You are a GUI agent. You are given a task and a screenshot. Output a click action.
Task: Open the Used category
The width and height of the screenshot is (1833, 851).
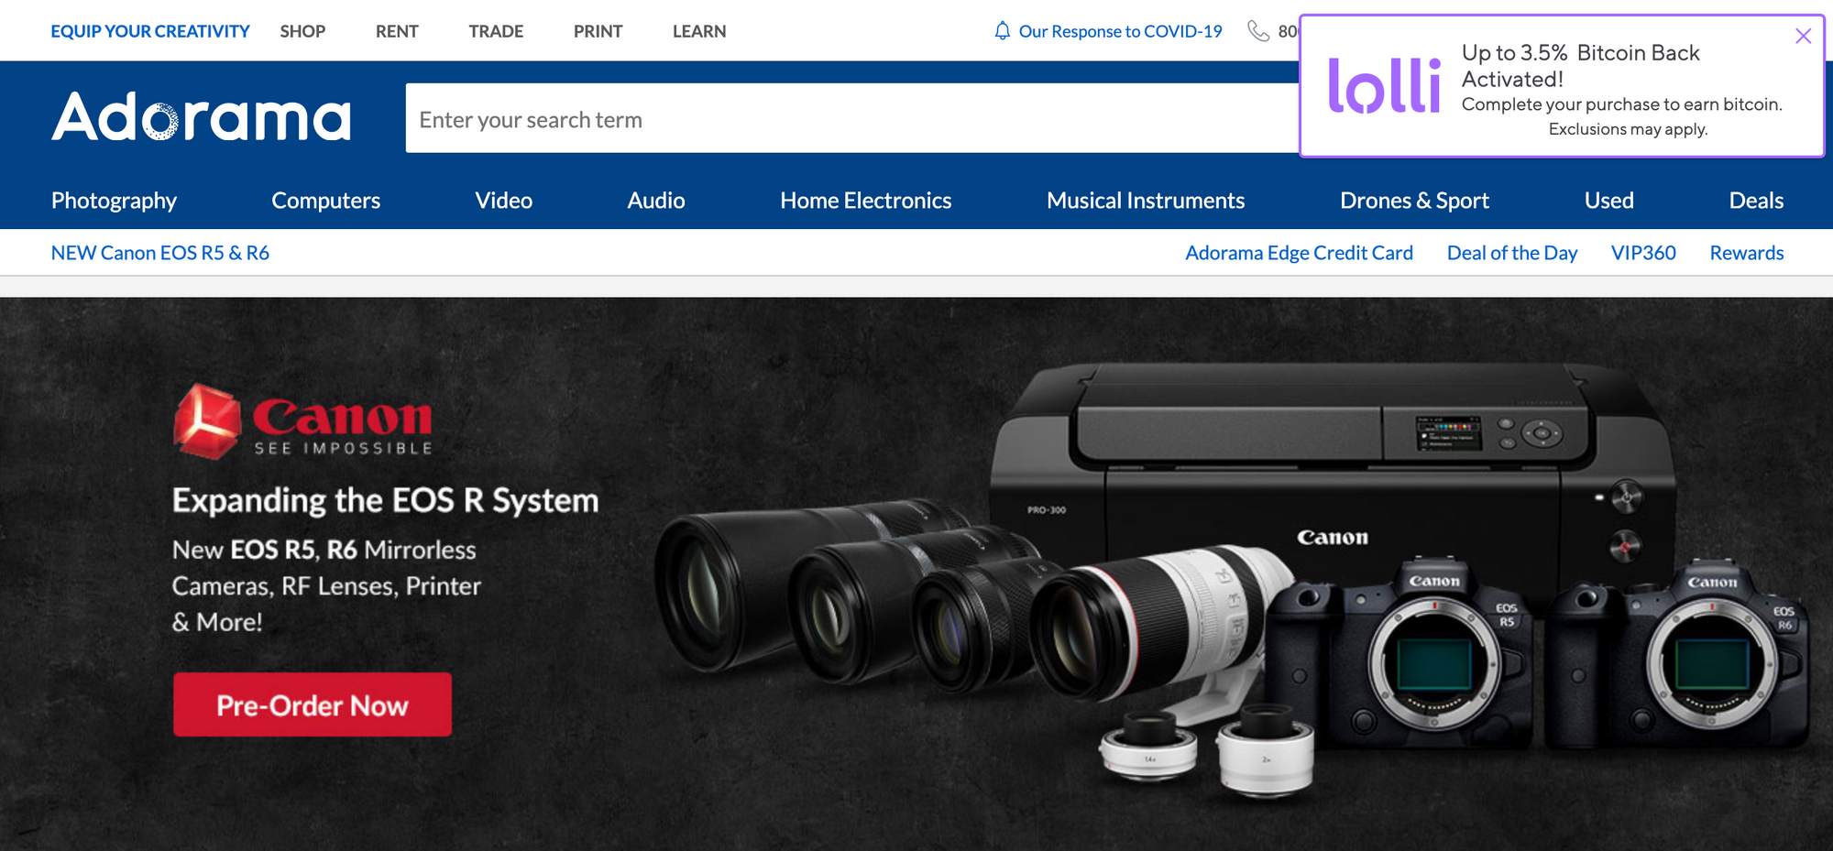[x=1608, y=201]
